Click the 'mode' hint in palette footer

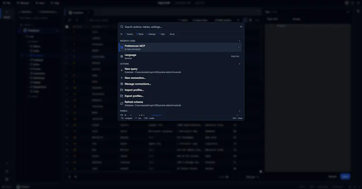click(152, 118)
